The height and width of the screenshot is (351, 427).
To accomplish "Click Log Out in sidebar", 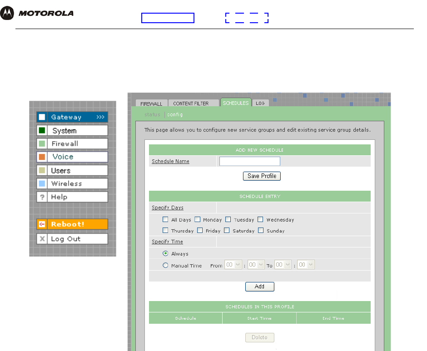I will (72, 239).
